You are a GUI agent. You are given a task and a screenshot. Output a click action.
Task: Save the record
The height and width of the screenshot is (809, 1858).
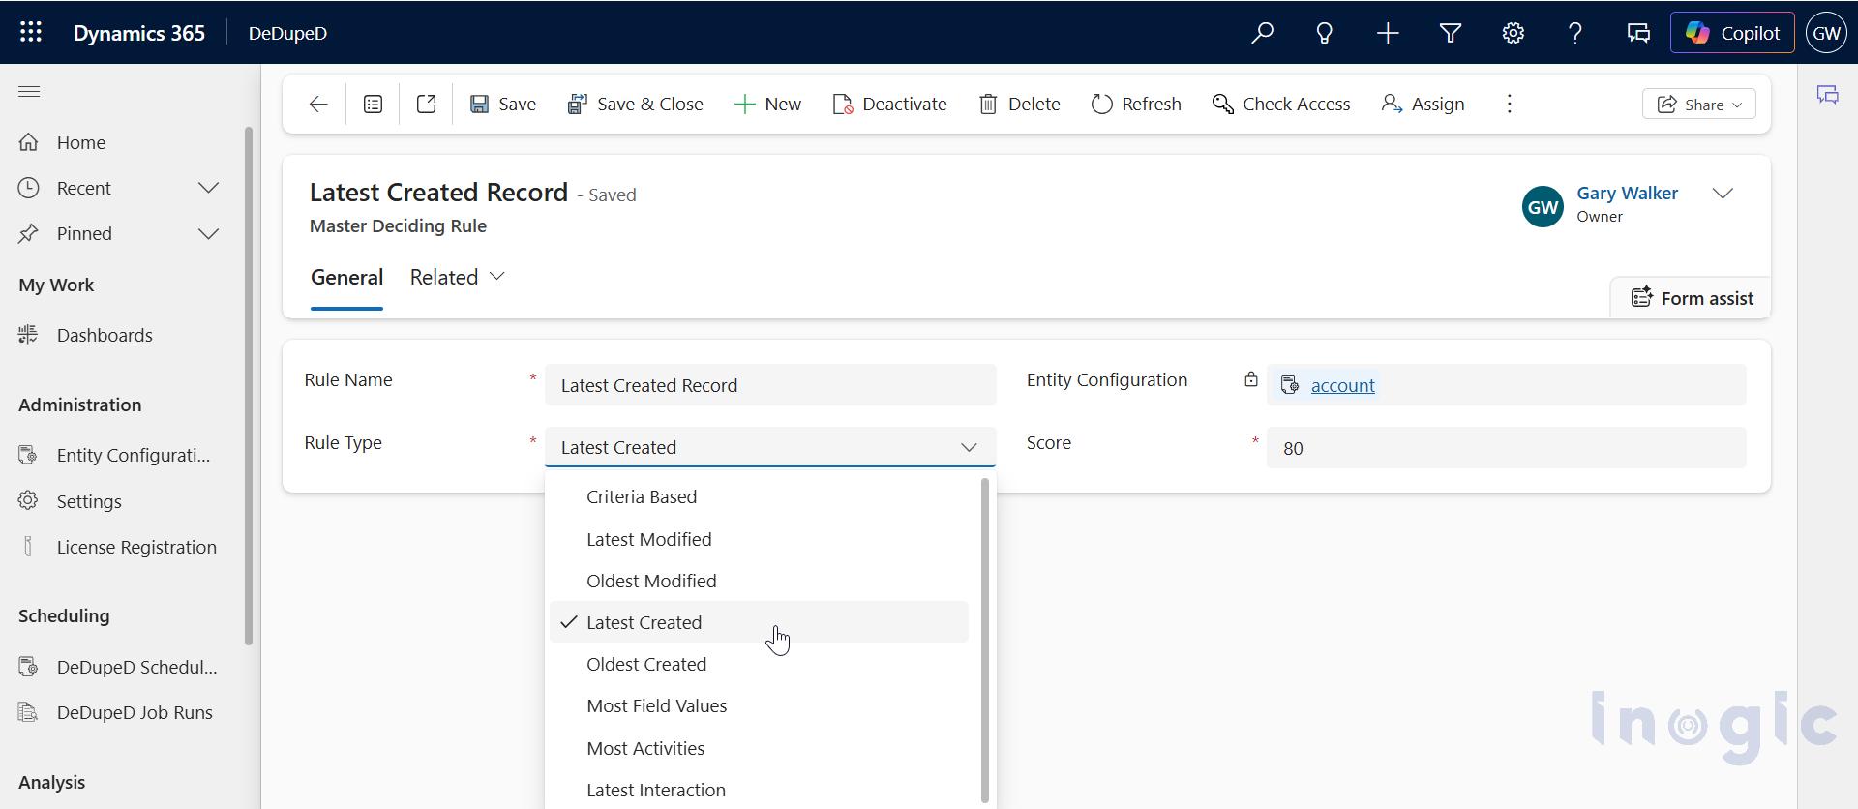pos(503,105)
